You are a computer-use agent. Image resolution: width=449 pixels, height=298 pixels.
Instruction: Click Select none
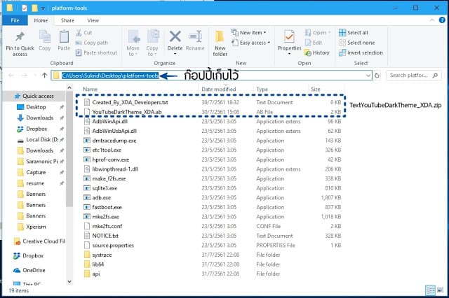[x=357, y=43]
